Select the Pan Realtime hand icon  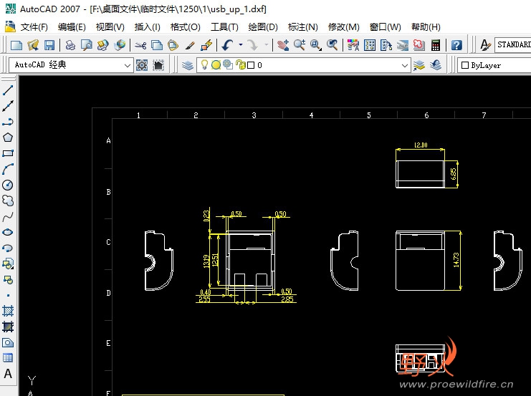click(283, 44)
